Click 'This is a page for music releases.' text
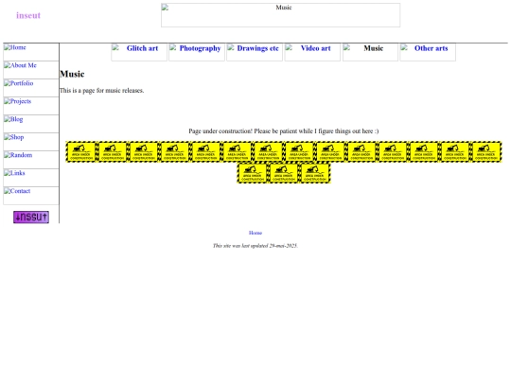The width and height of the screenshot is (511, 383). click(101, 91)
